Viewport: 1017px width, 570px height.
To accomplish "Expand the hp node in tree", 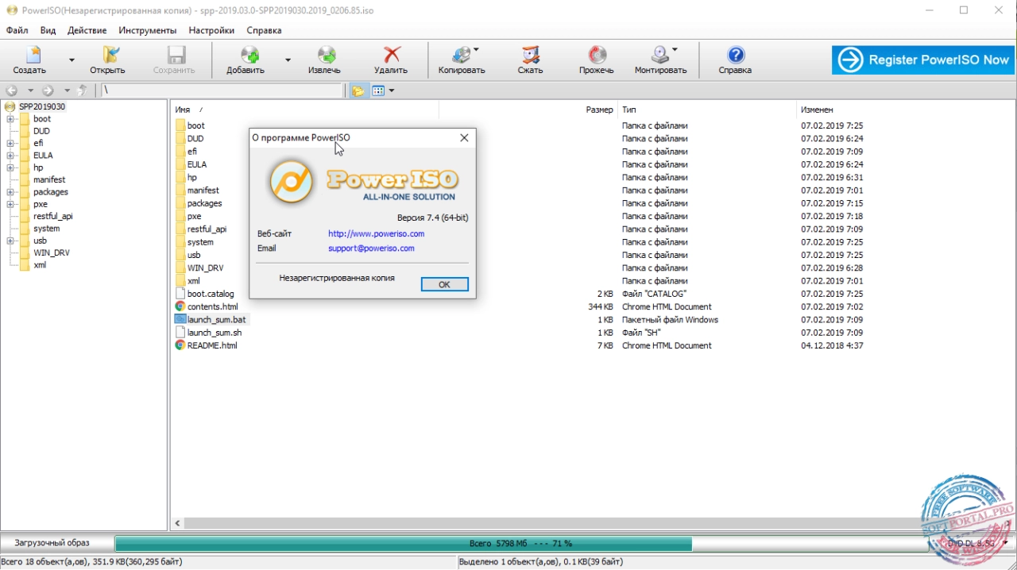I will 10,168.
